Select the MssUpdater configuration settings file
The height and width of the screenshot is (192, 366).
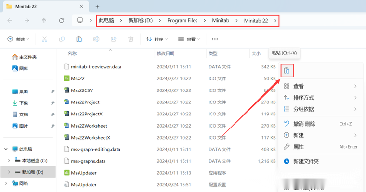[80, 184]
